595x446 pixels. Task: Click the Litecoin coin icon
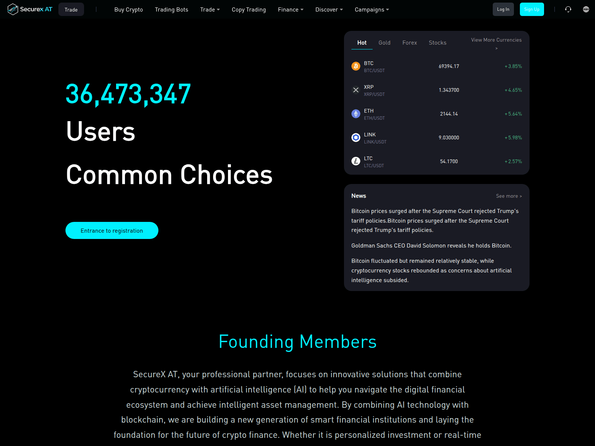click(x=356, y=161)
